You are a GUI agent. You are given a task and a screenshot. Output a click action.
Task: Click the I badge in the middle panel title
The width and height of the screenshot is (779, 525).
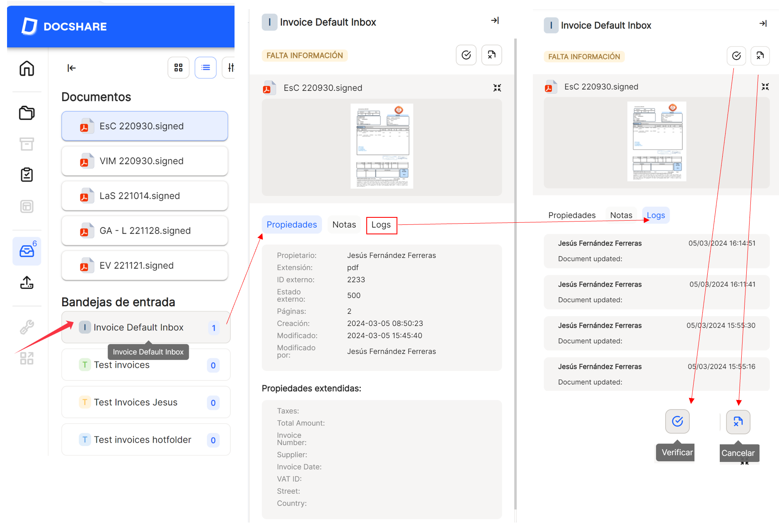point(269,22)
